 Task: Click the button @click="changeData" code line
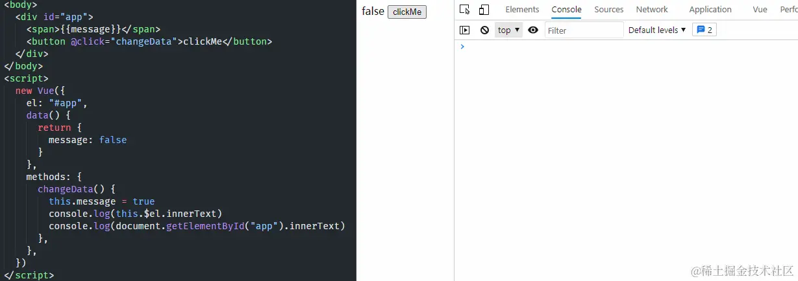point(149,41)
